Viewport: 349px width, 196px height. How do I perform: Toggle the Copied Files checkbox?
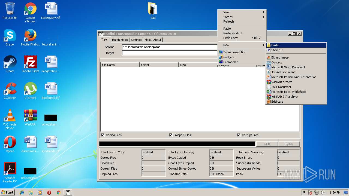point(103,135)
